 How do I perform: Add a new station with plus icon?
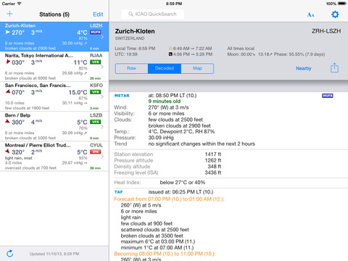point(9,14)
